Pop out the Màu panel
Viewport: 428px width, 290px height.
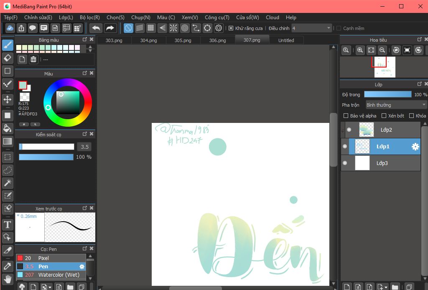(84, 73)
